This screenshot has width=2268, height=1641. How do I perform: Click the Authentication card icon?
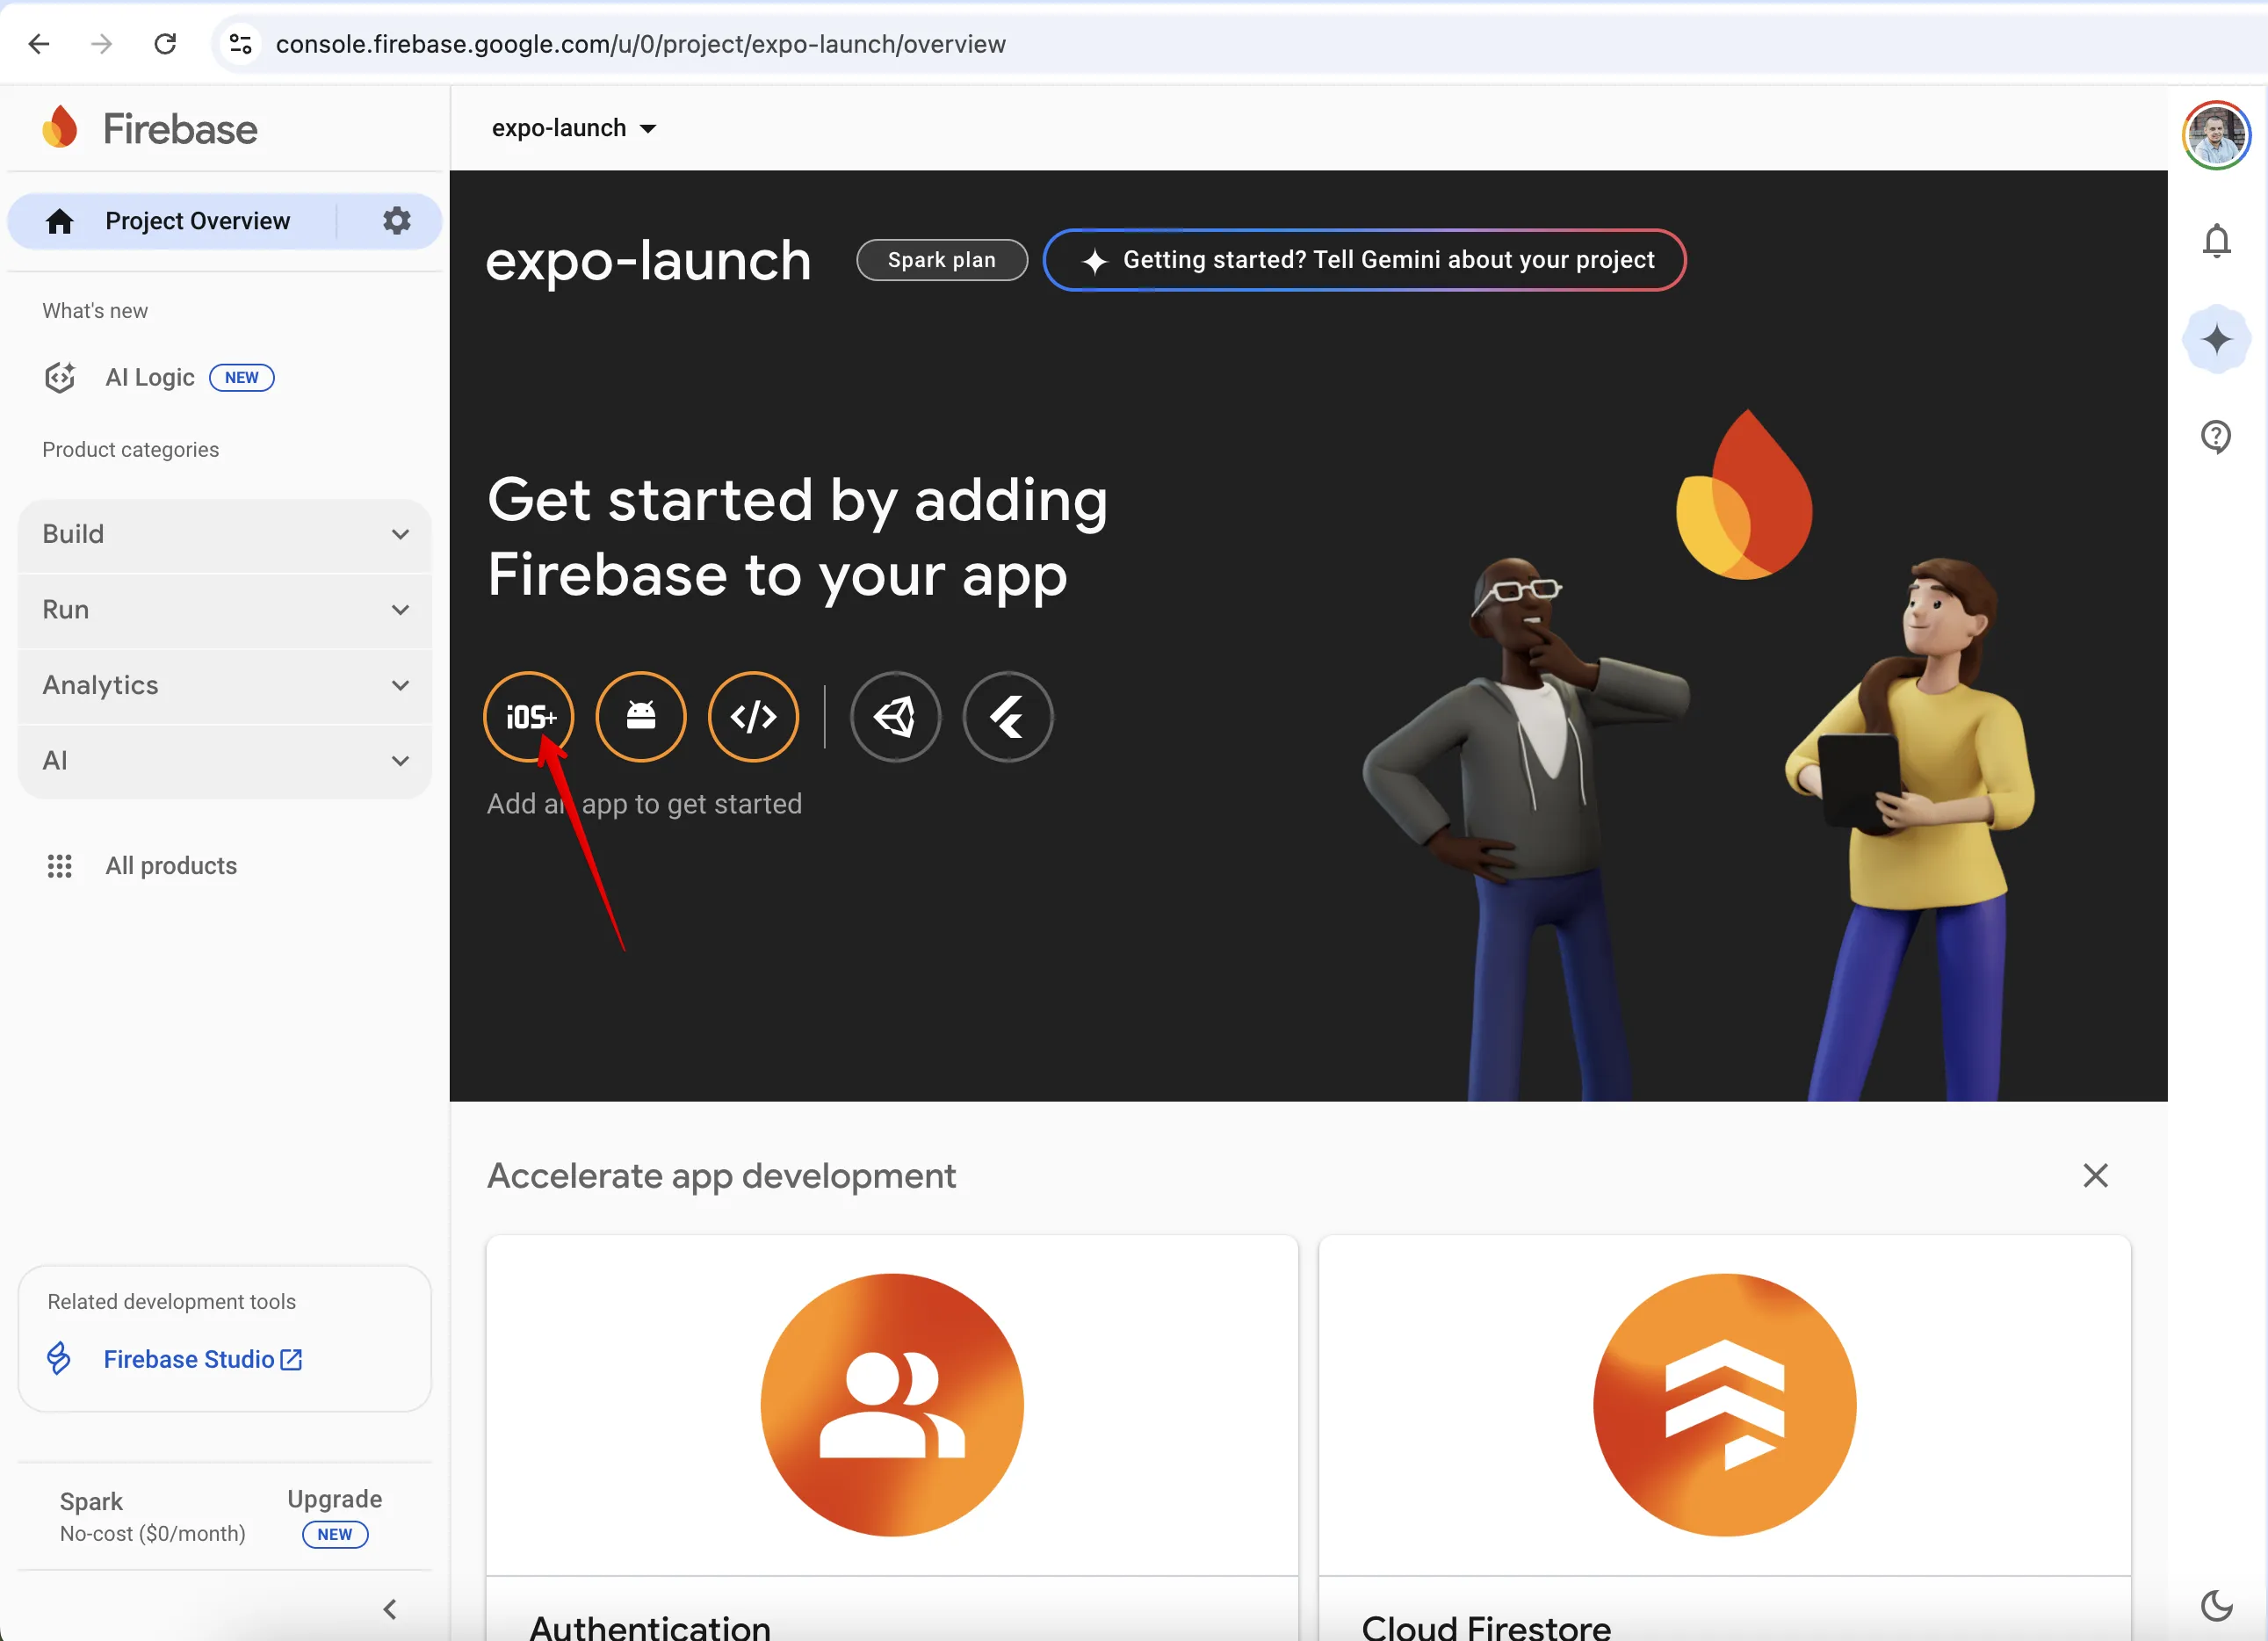click(x=891, y=1404)
